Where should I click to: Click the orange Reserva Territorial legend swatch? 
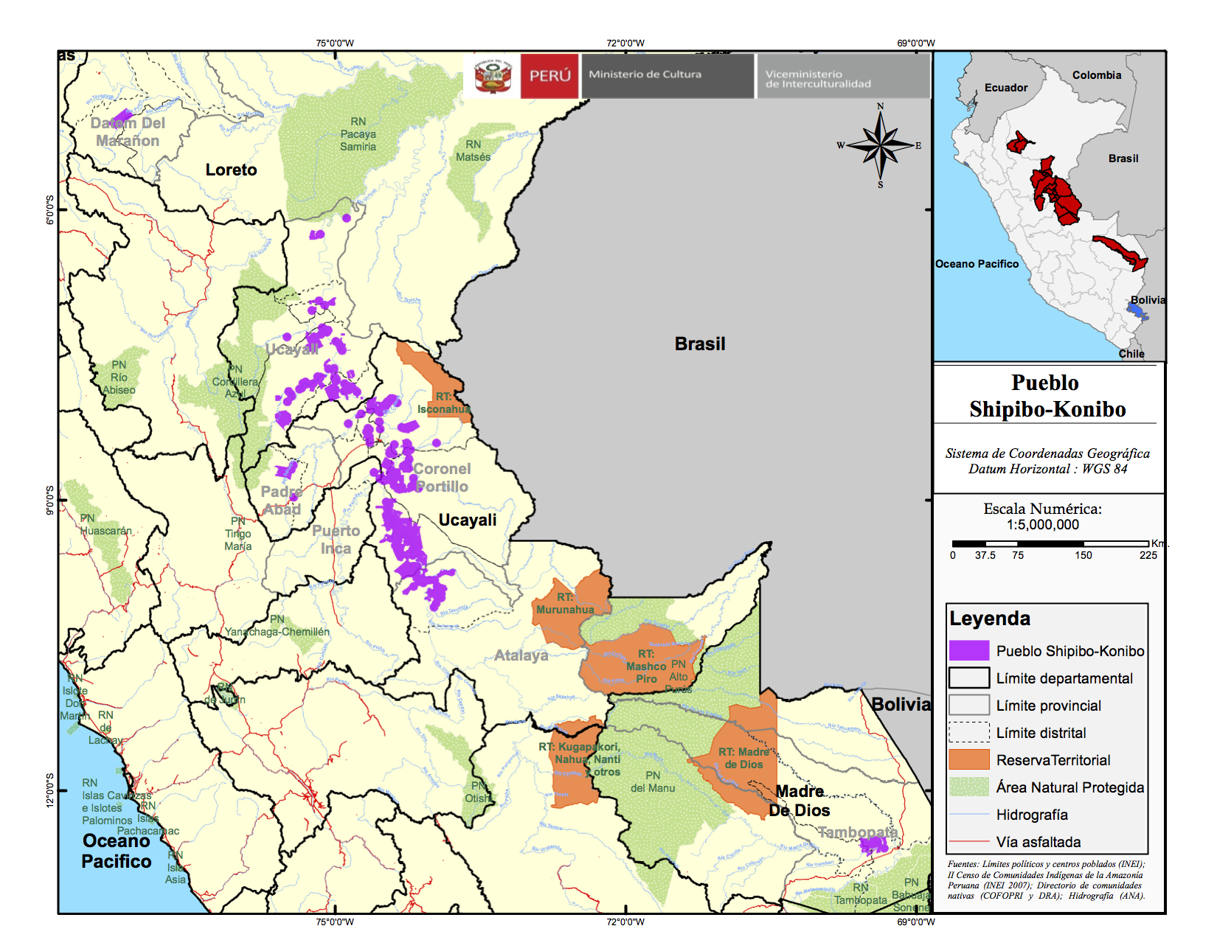tap(968, 759)
